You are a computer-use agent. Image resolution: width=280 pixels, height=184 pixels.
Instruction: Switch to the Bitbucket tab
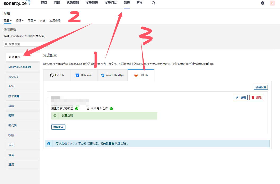[84, 75]
